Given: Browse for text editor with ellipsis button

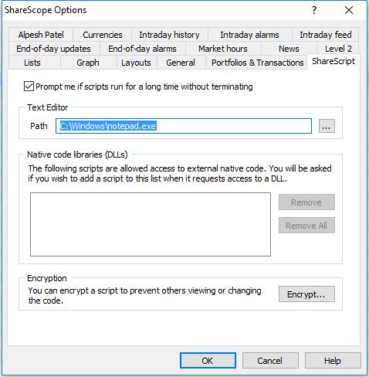Looking at the screenshot, I should (x=327, y=126).
